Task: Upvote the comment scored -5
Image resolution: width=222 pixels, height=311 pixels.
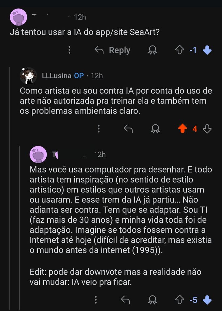Action: (180, 300)
